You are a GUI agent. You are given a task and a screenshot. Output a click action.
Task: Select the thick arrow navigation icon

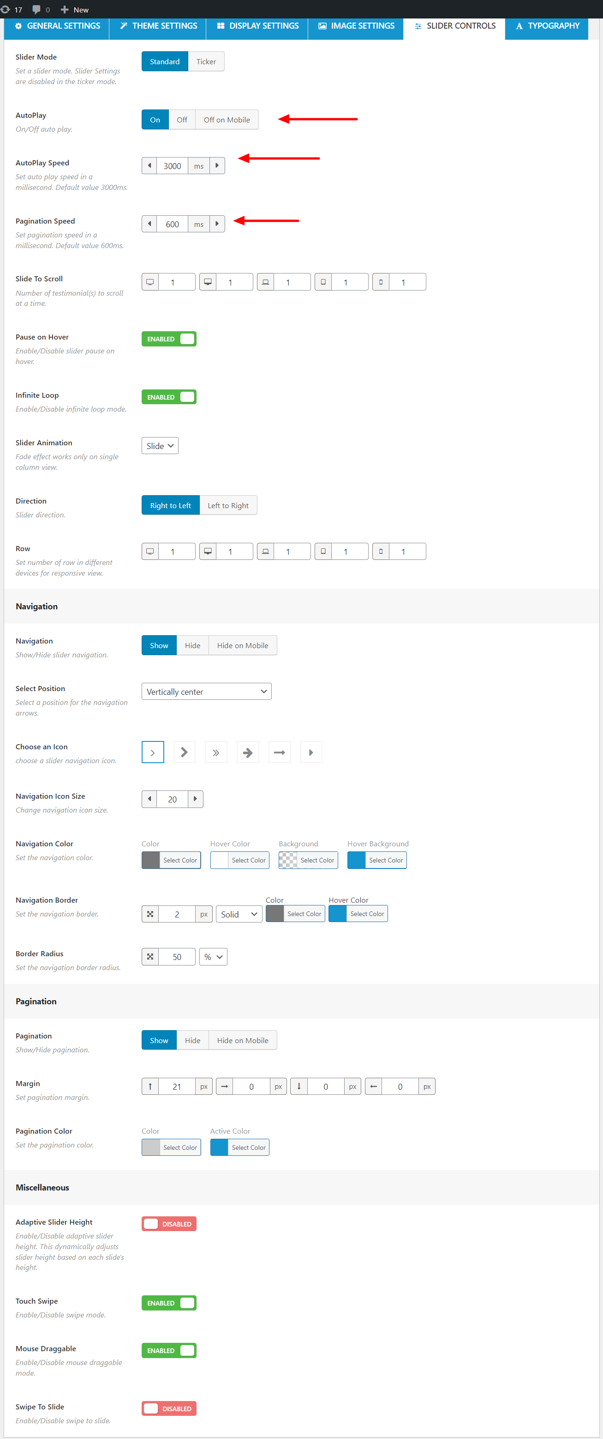click(248, 752)
